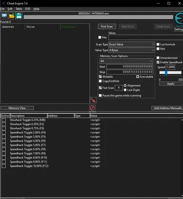Click the open folder icon in toolbar
This screenshot has width=183, height=199.
pos(12,16)
